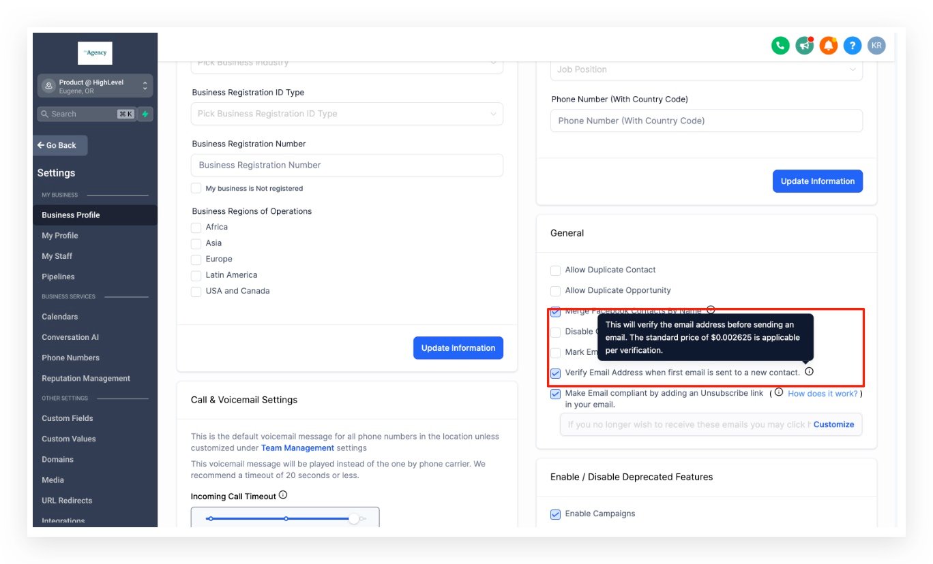Screen dimensions: 933x564
Task: Go to My Staff settings
Action: (x=57, y=256)
